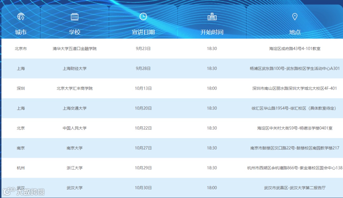The image size is (343, 198).
Task: Click the 10月22日 date cell
Action: coord(143,128)
